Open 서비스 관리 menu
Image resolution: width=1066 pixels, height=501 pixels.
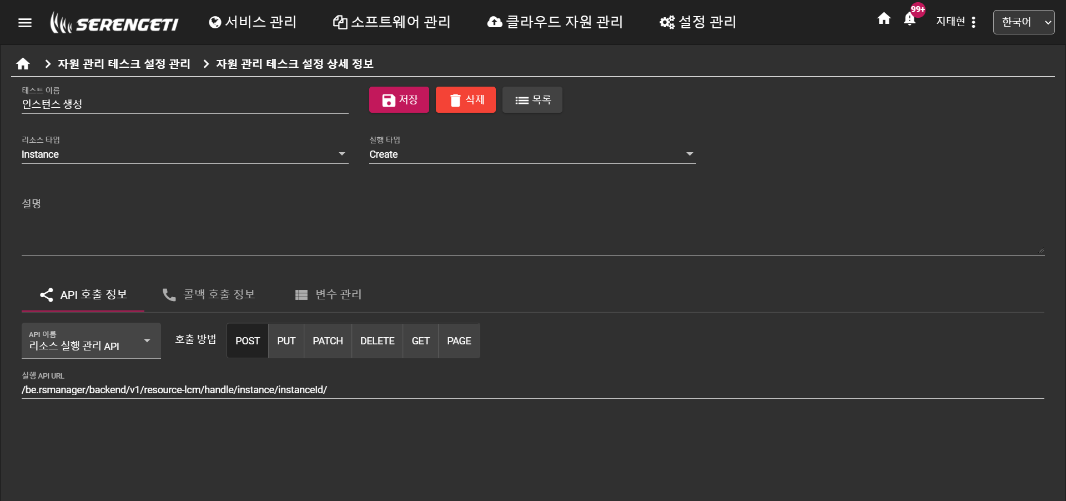pos(253,22)
